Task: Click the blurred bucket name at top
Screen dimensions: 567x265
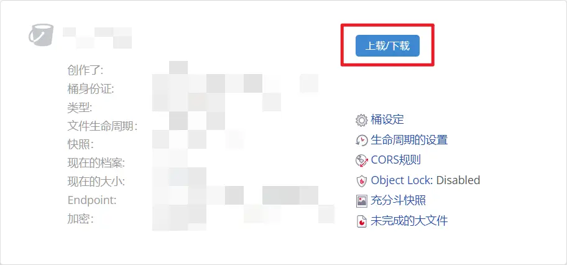Action: [97, 38]
